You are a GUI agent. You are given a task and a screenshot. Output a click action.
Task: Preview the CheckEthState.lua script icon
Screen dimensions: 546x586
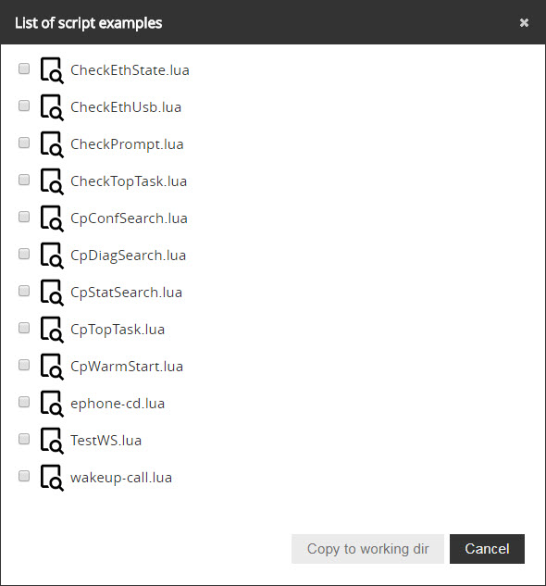52,70
